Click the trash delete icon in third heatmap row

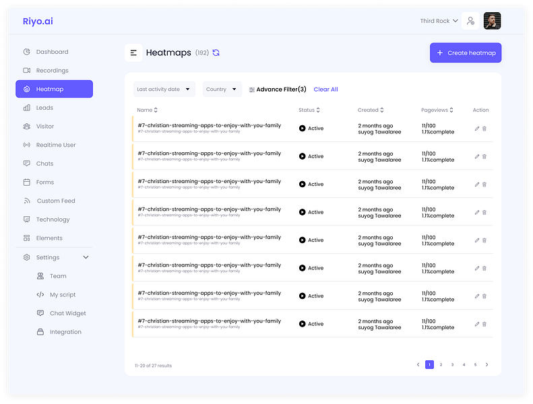pos(484,184)
